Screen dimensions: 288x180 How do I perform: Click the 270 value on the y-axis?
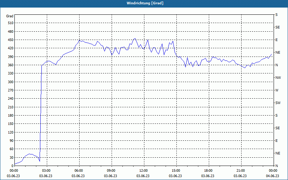point(10,90)
